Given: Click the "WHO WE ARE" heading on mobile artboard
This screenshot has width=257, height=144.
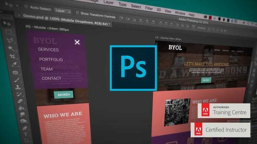Looking at the screenshot, I should point(63,115).
